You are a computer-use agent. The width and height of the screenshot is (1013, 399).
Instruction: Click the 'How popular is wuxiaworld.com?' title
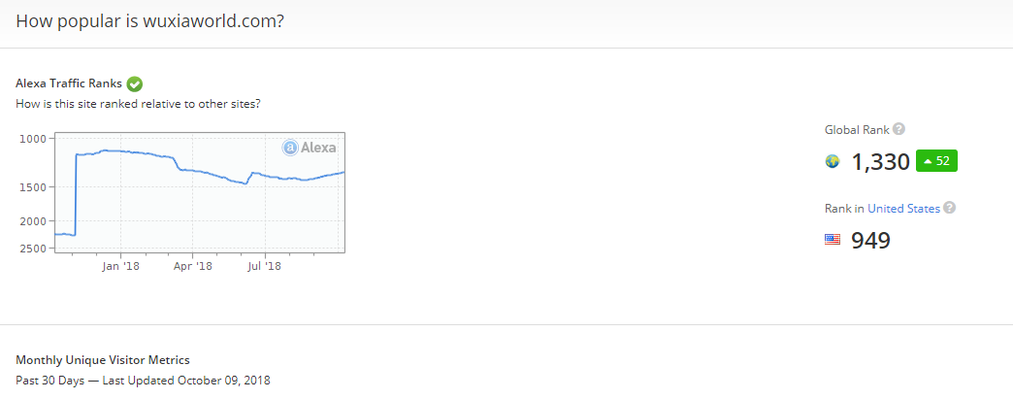[149, 20]
